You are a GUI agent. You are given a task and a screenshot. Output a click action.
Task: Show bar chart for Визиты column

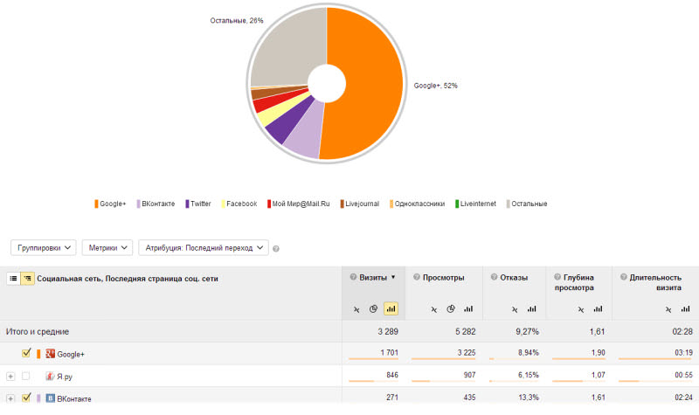pyautogui.click(x=391, y=308)
